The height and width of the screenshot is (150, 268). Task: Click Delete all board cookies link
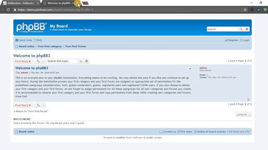pos(210,132)
